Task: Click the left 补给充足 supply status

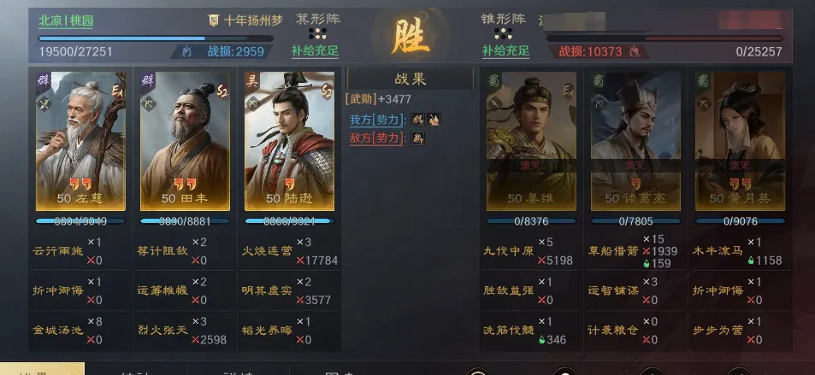Action: [x=315, y=51]
